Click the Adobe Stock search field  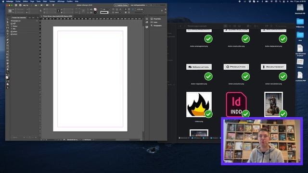click(157, 5)
